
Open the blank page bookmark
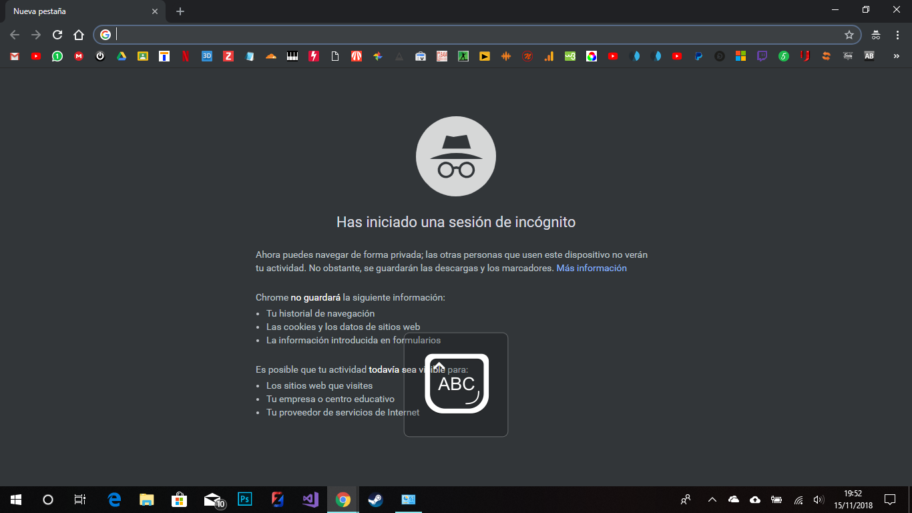point(335,57)
